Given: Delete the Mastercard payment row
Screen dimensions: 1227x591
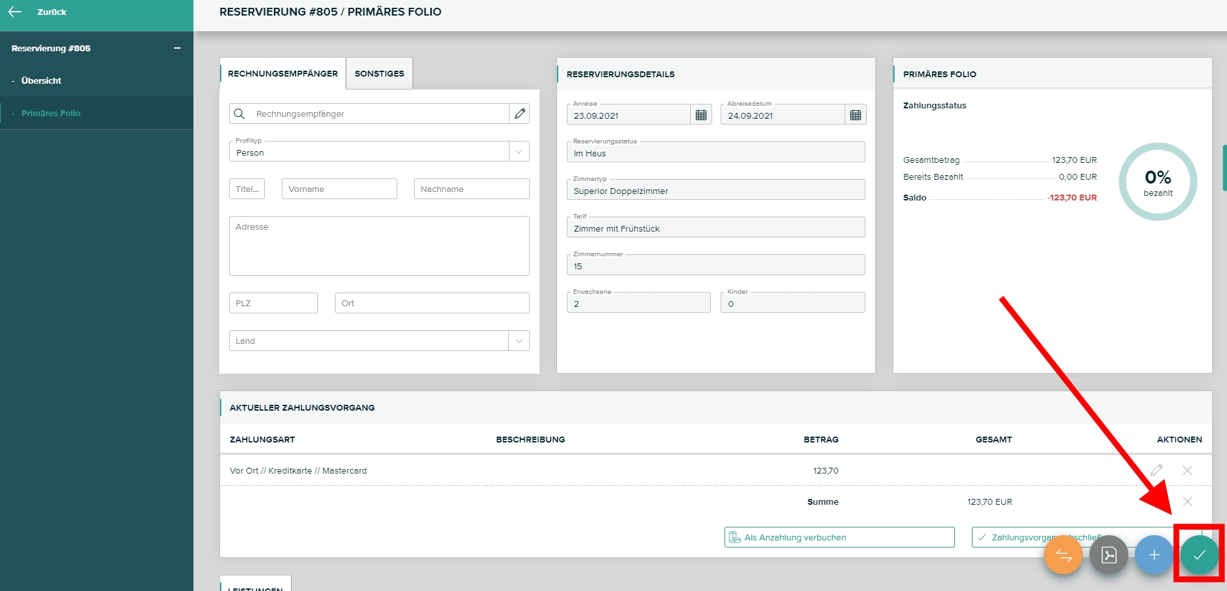Looking at the screenshot, I should point(1187,470).
